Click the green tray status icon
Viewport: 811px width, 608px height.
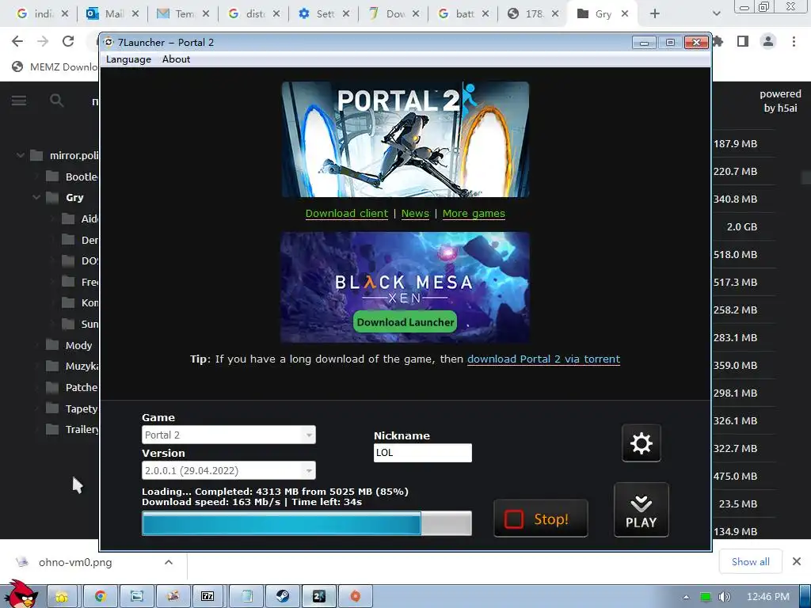pyautogui.click(x=705, y=597)
